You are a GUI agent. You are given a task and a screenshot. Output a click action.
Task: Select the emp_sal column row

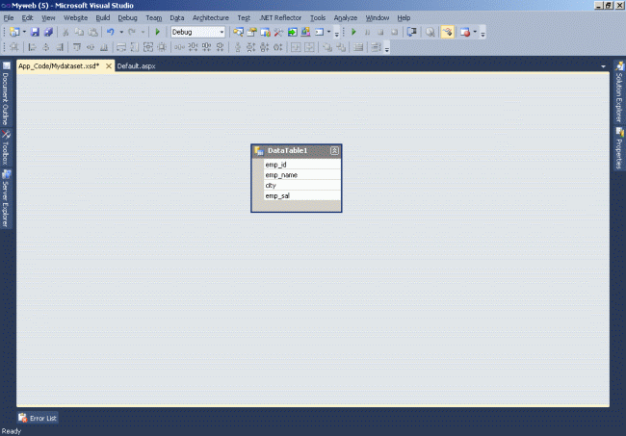301,195
